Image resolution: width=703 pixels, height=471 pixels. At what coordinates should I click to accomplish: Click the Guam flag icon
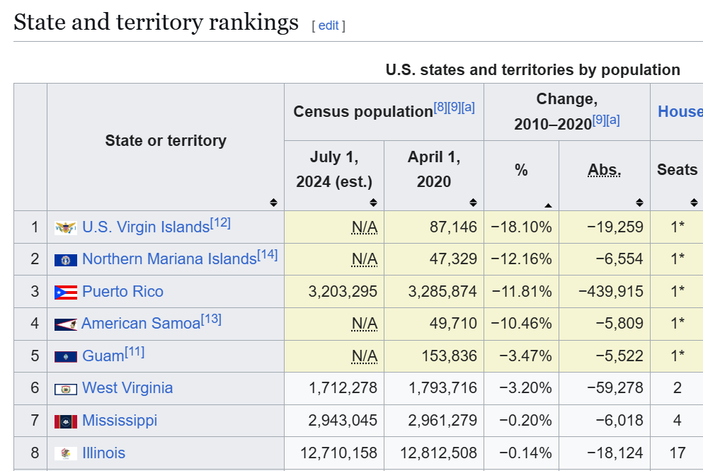point(66,356)
